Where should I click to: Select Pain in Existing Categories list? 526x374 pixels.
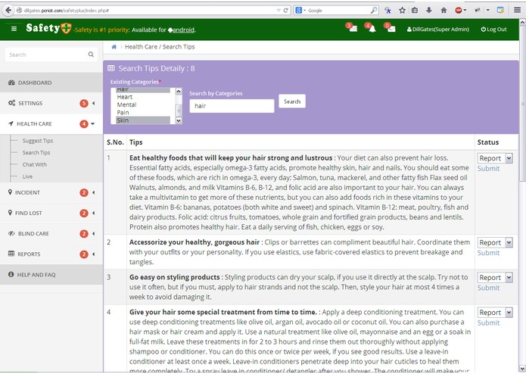coord(143,112)
